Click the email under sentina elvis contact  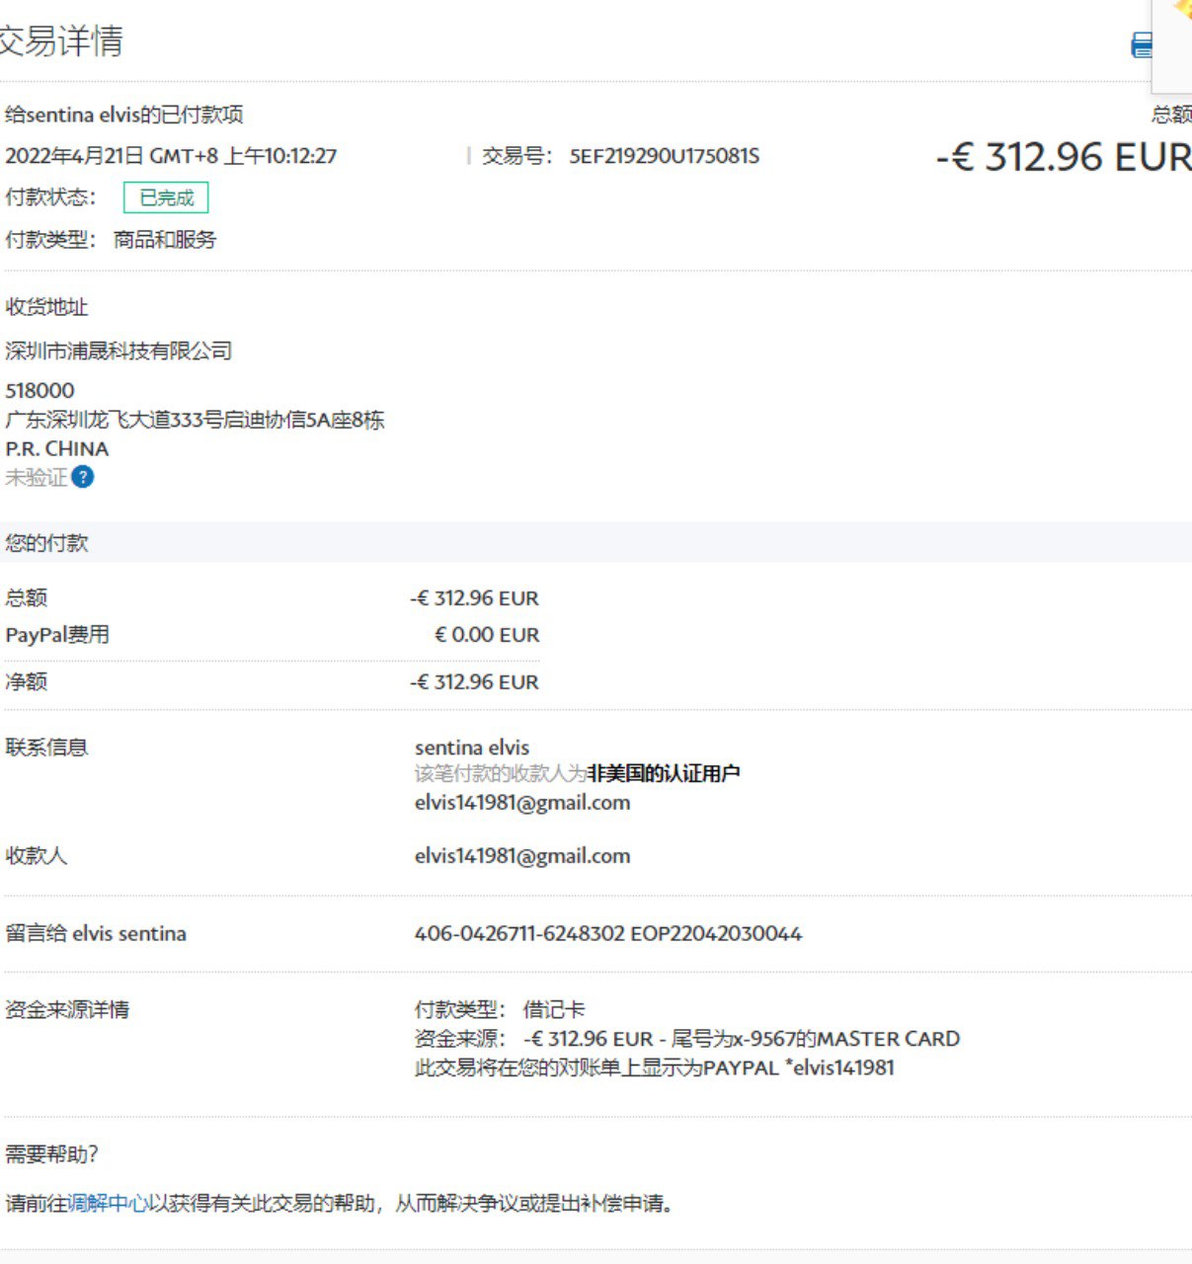tap(521, 803)
